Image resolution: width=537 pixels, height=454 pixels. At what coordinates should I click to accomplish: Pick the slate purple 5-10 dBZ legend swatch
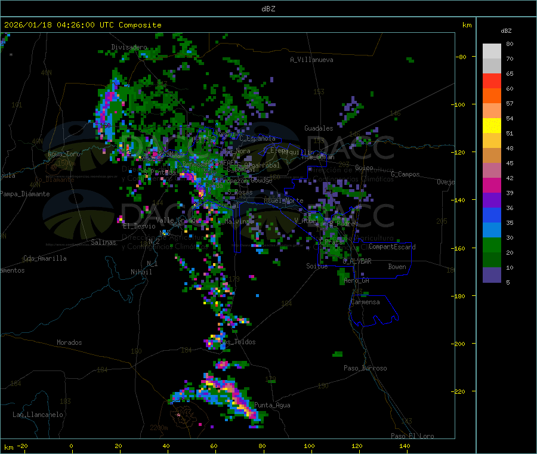492,275
